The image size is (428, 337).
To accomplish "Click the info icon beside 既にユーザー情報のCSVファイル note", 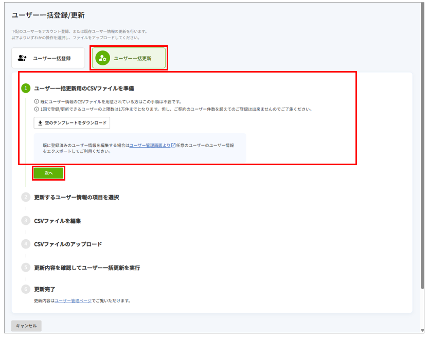I will [37, 101].
